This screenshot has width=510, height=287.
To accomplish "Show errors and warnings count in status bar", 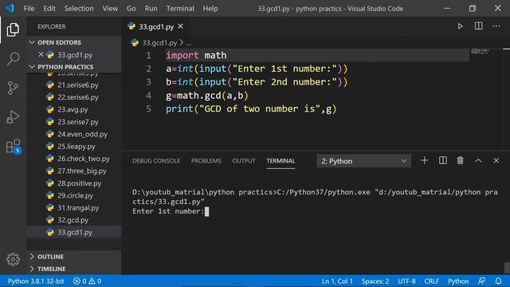I will click(x=87, y=281).
